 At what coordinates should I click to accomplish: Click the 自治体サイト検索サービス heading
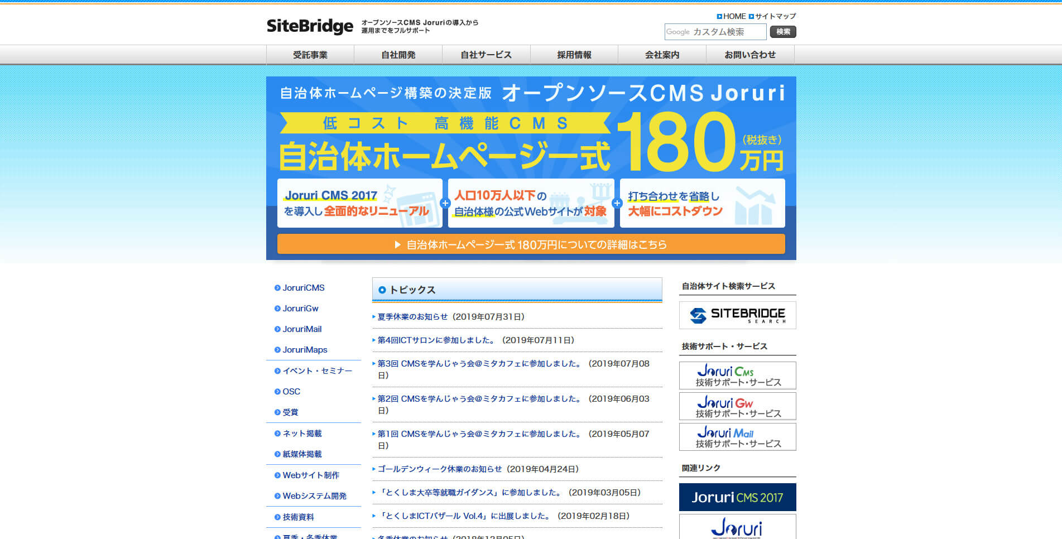(x=728, y=286)
